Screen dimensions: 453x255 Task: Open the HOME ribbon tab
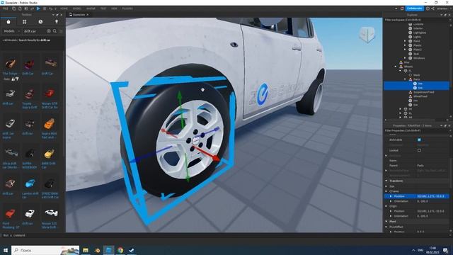64,8
